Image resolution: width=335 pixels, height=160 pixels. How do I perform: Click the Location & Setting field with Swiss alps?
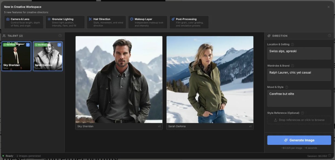(299, 53)
